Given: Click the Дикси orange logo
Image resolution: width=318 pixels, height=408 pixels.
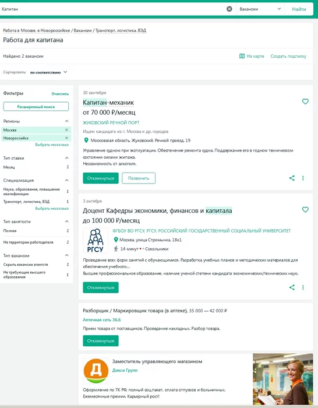Looking at the screenshot, I should click(x=96, y=371).
